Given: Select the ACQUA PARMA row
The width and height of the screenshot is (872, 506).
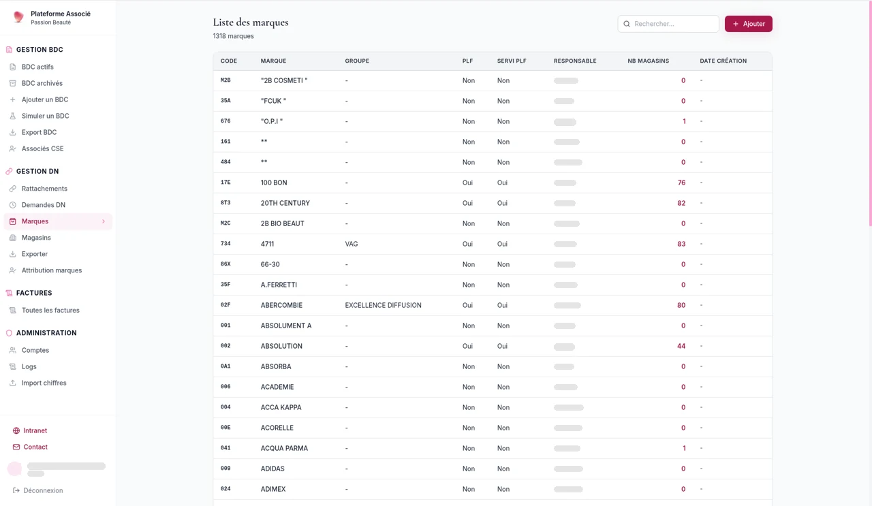Looking at the screenshot, I should pyautogui.click(x=493, y=448).
